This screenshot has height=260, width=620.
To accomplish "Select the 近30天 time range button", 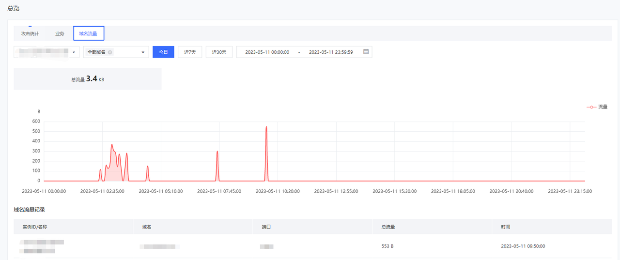I will pos(219,52).
